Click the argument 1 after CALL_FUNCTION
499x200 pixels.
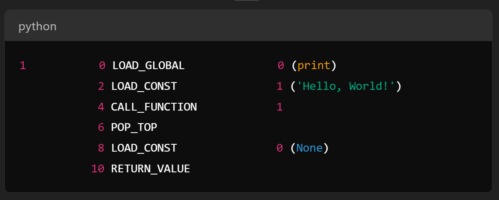[280, 107]
